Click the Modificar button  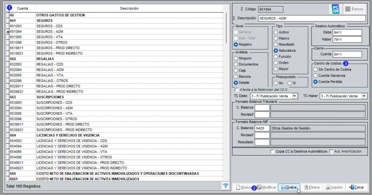click(x=266, y=187)
